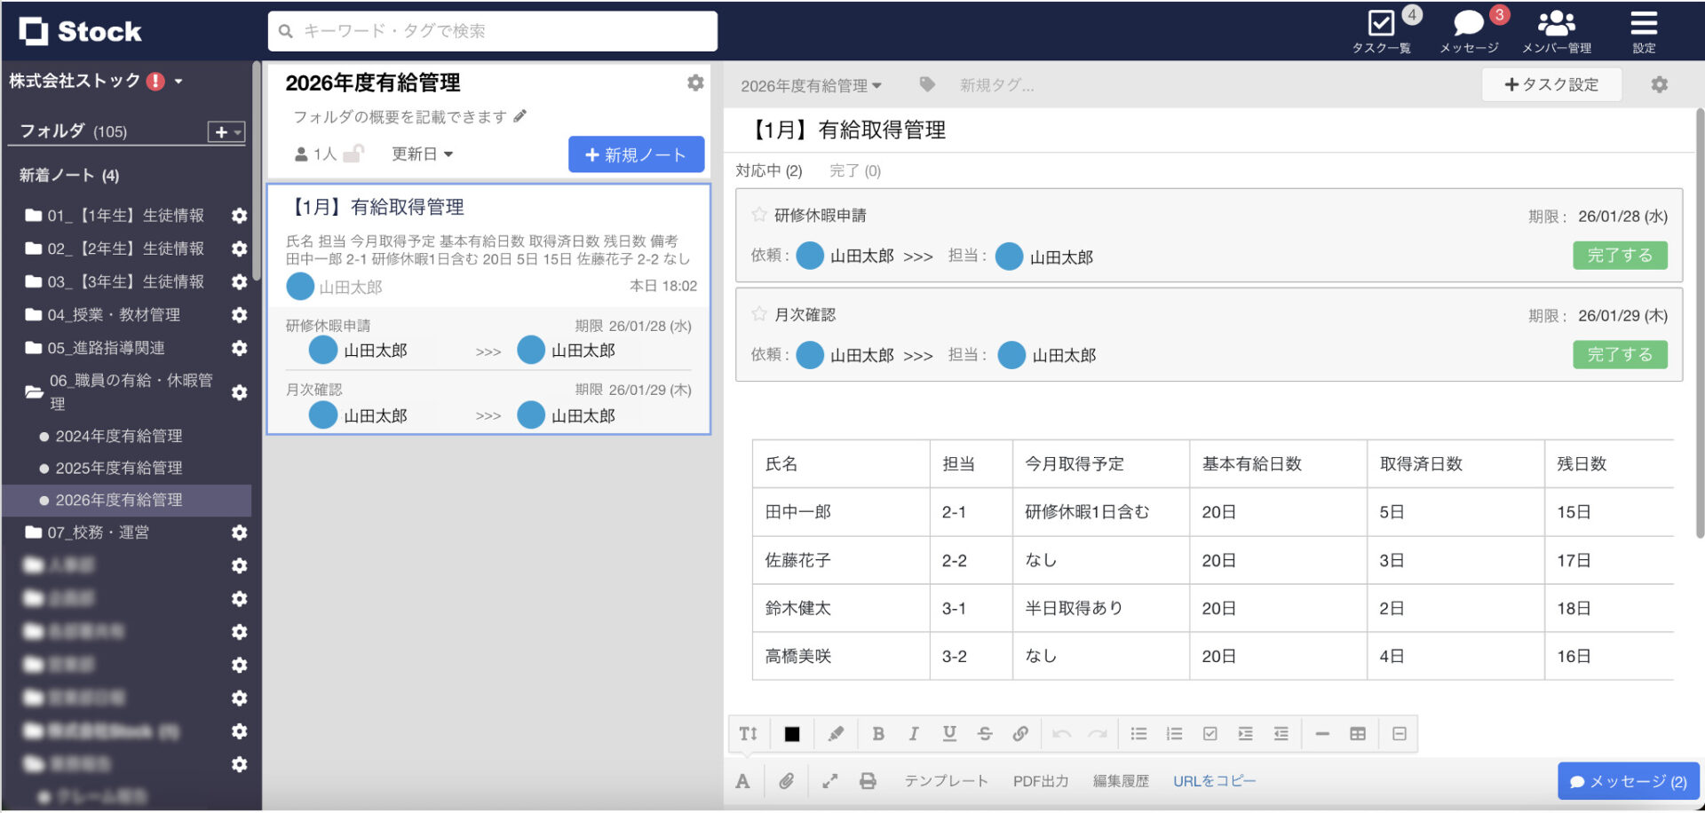This screenshot has height=813, width=1705.
Task: Open the black color swatch in editor toolbar
Action: click(x=791, y=734)
